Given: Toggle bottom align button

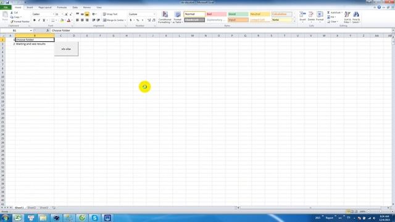Looking at the screenshot, I should [87, 14].
